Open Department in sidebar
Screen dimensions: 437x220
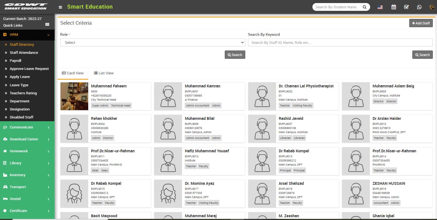point(19,101)
